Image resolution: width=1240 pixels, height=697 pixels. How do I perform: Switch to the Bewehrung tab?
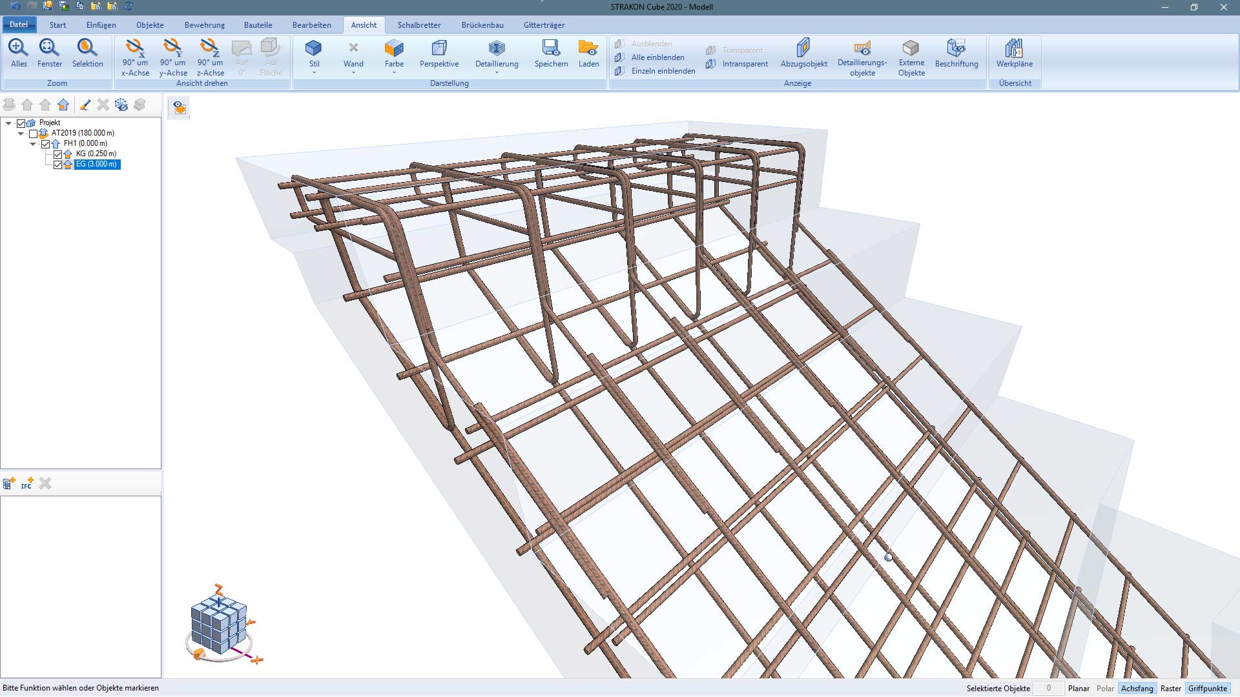(205, 25)
